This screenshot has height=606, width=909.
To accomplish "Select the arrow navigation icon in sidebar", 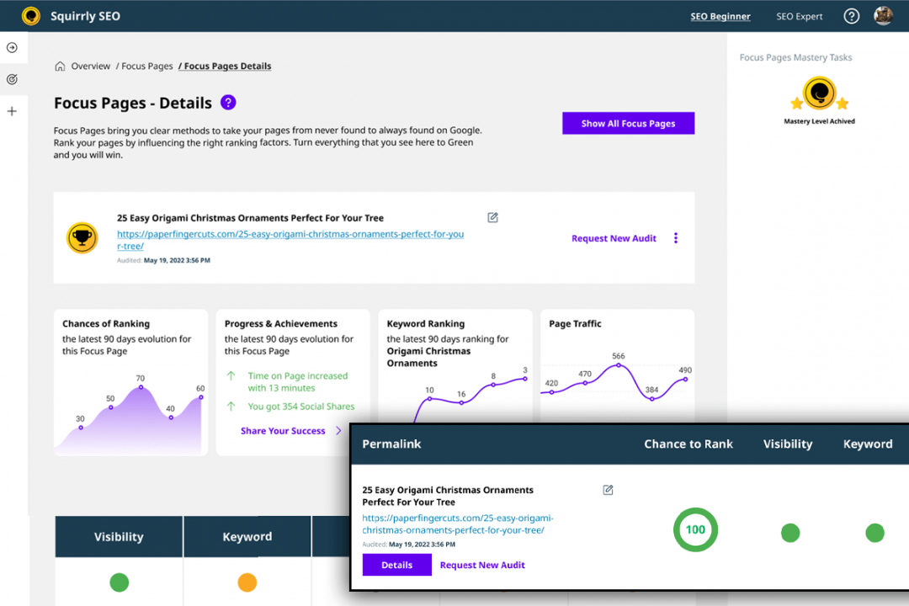I will click(x=13, y=47).
